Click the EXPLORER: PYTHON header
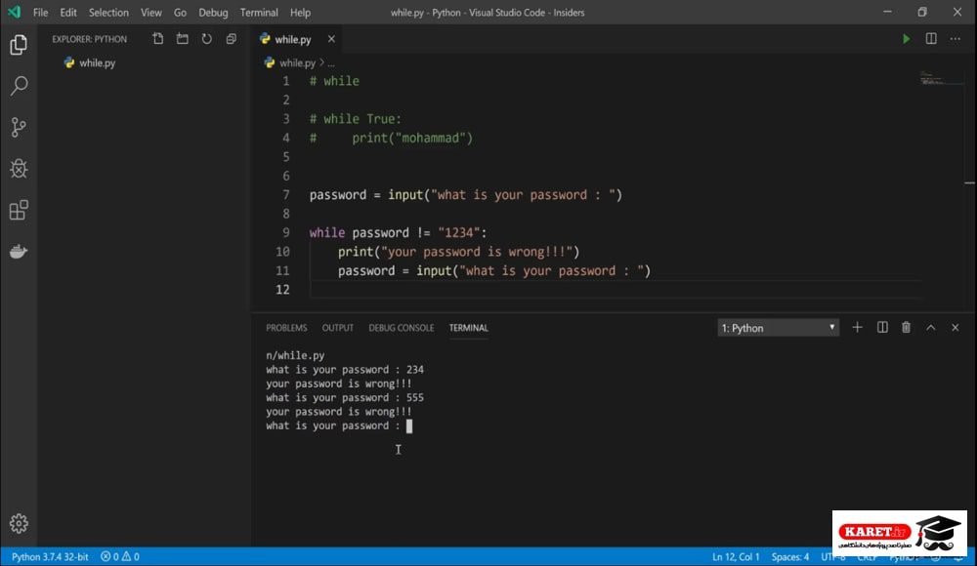 tap(90, 39)
